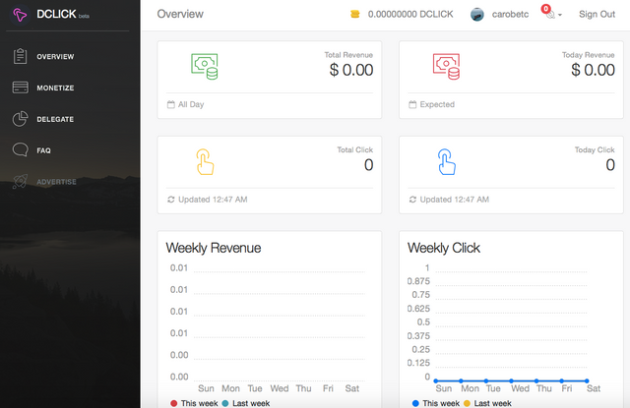Click the Weekly Click chart title
The width and height of the screenshot is (630, 408).
click(444, 248)
